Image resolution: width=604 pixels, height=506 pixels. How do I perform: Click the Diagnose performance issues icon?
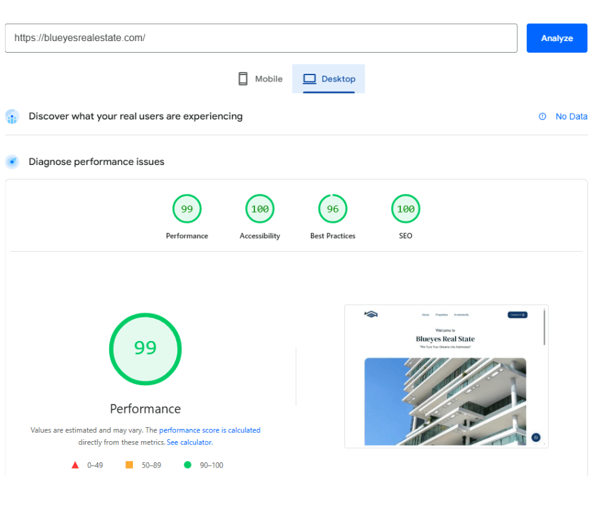(x=12, y=162)
